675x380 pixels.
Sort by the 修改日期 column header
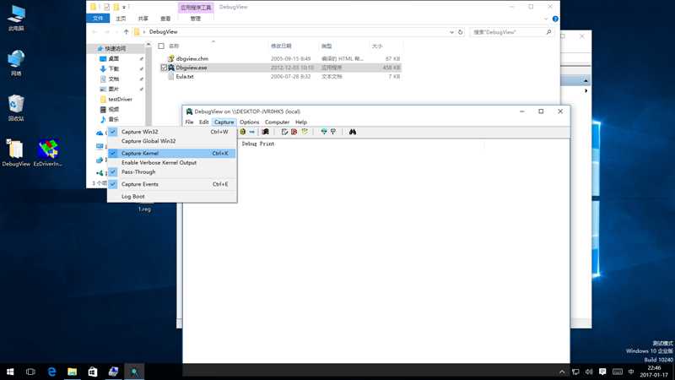pyautogui.click(x=281, y=46)
